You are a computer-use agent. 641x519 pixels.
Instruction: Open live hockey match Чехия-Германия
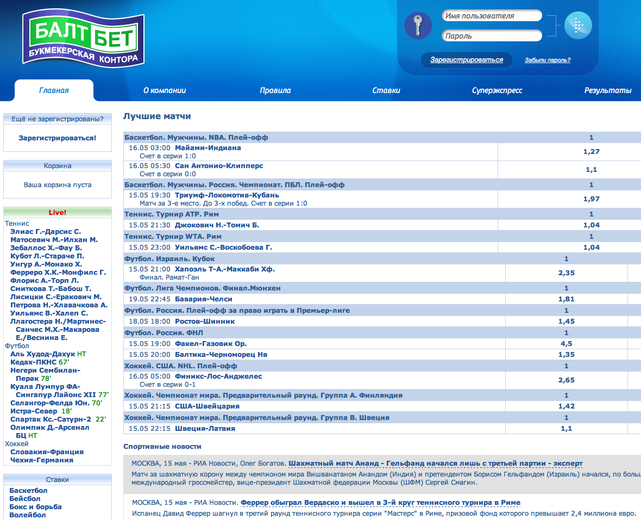click(x=42, y=460)
